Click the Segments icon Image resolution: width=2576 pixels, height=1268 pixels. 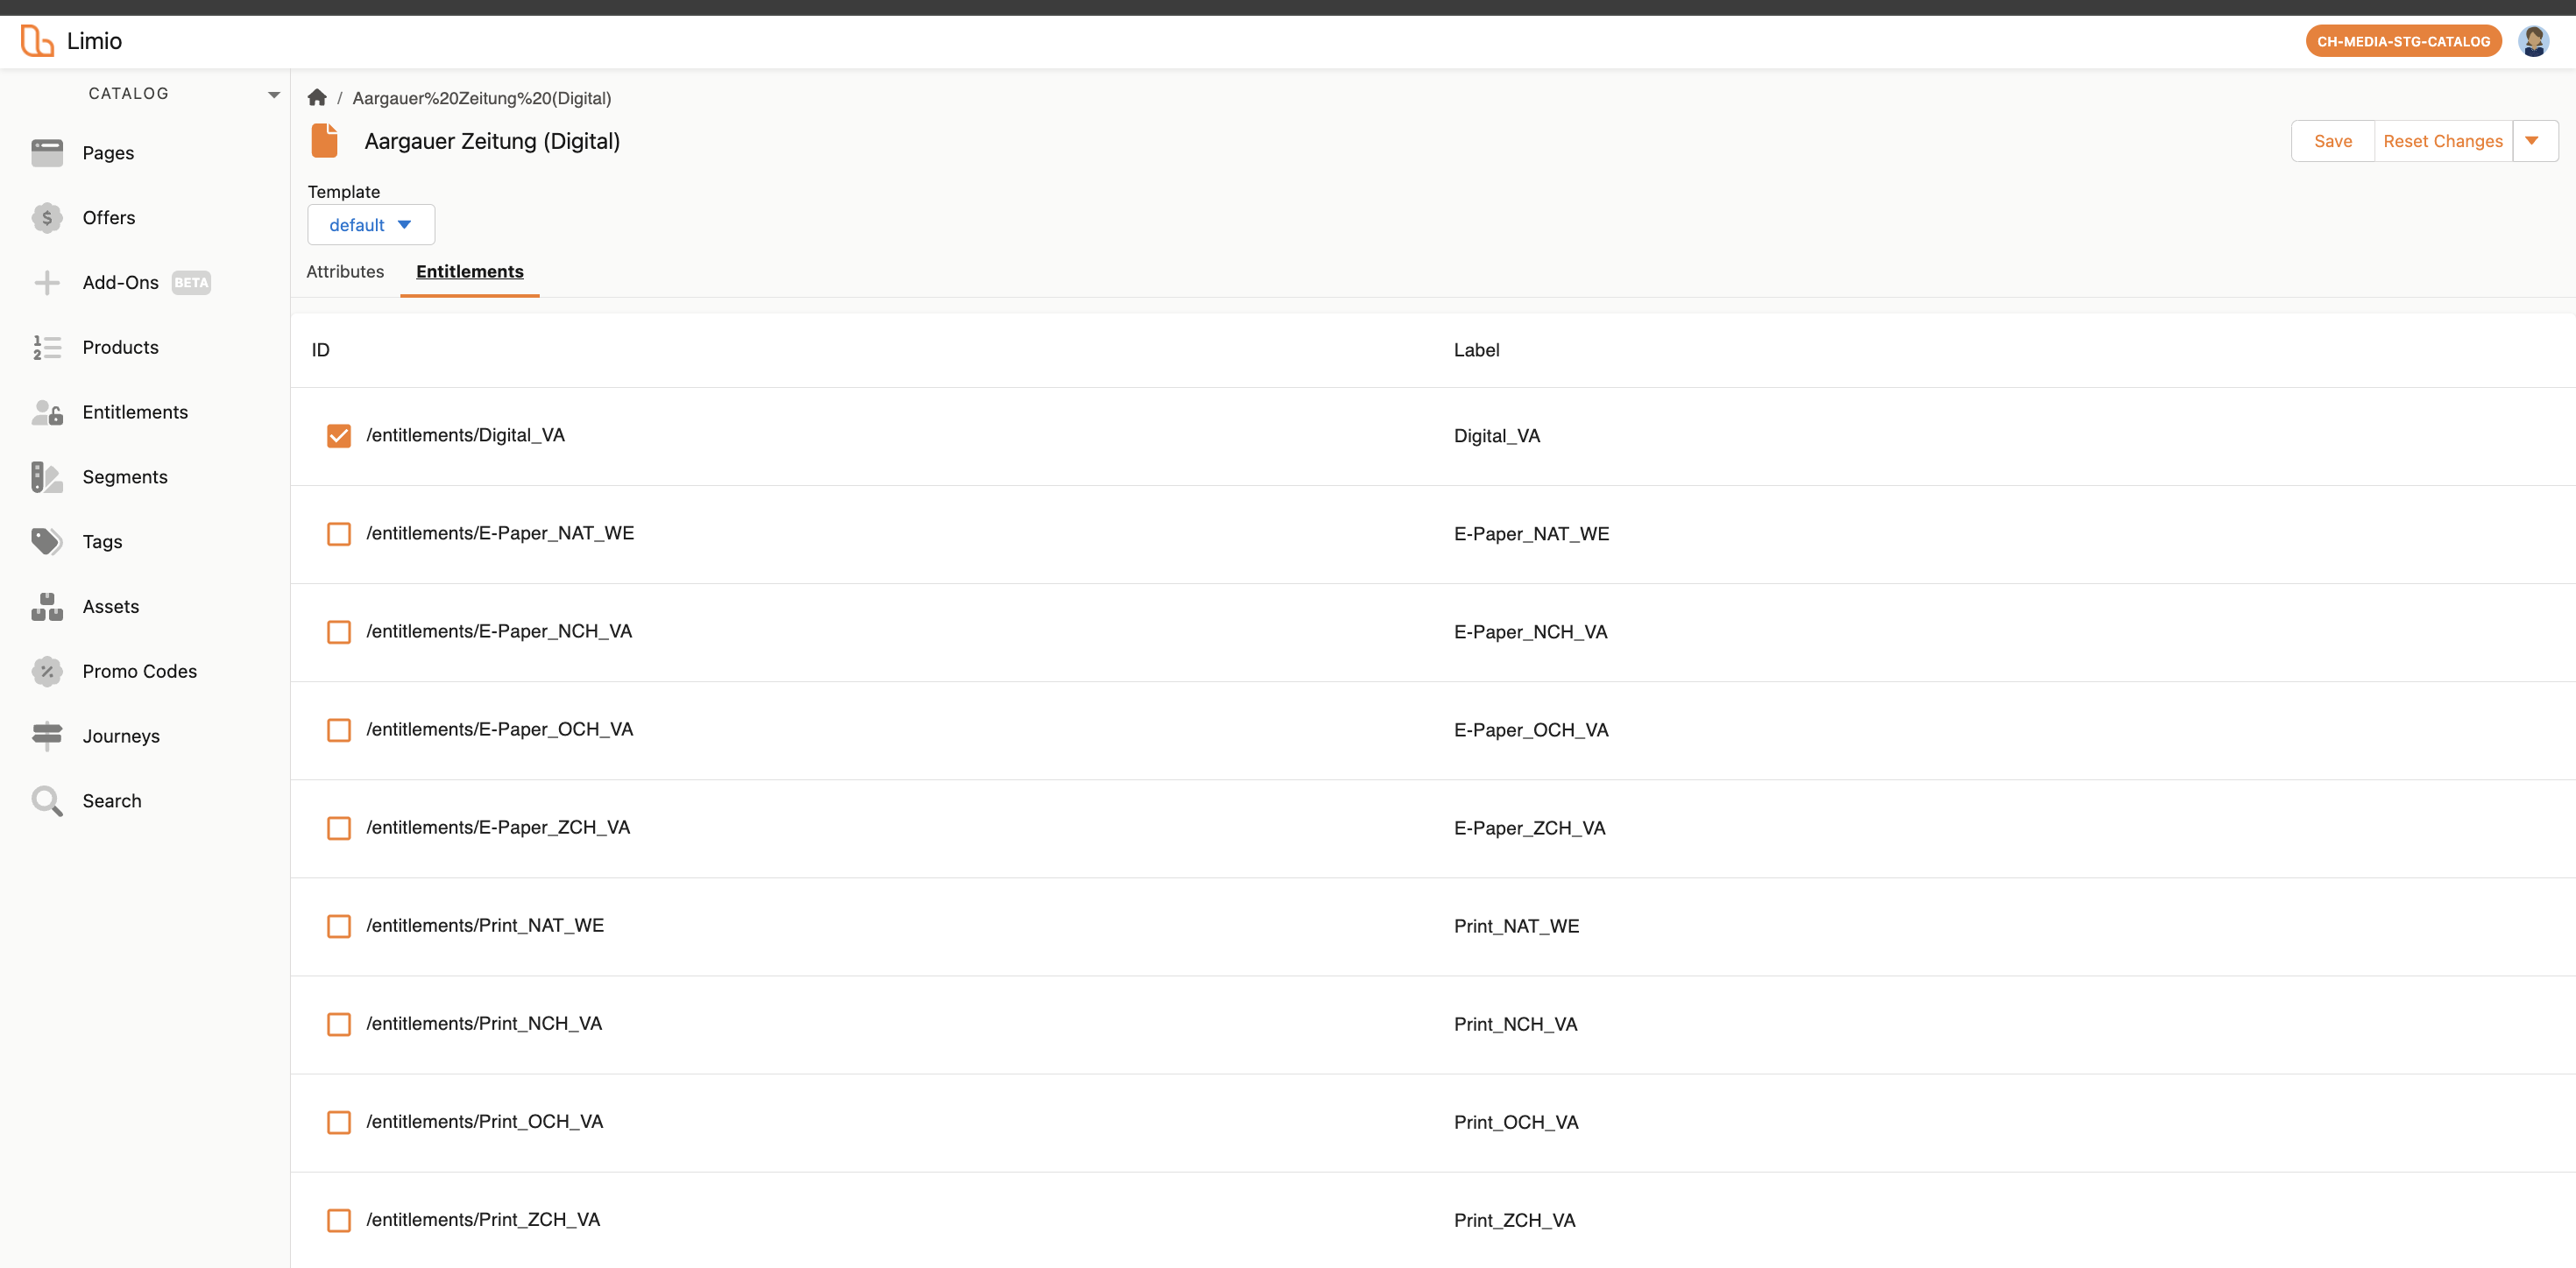[47, 477]
